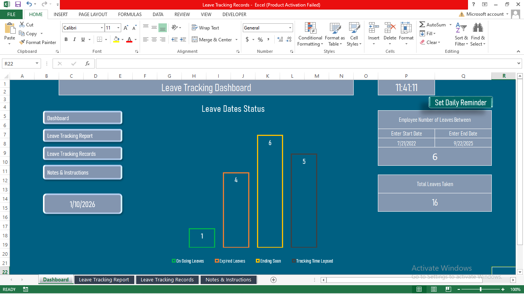Screen dimensions: 524x294
Task: Click the Enter Start Date cell 7/21/2022
Action: pyautogui.click(x=406, y=143)
